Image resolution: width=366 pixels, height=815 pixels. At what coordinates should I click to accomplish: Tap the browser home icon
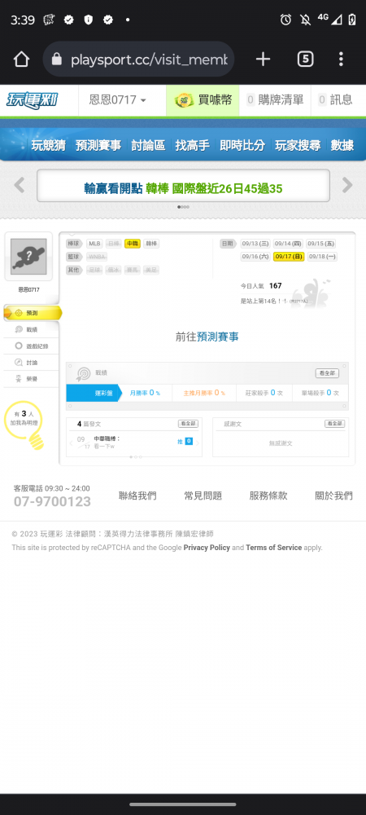point(21,59)
